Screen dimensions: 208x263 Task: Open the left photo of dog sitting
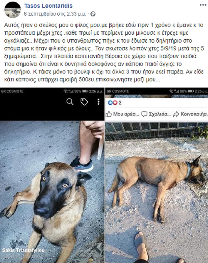[52, 192]
